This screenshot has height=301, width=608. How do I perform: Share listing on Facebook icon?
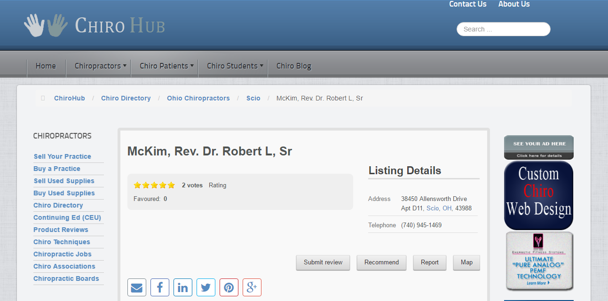(x=160, y=287)
